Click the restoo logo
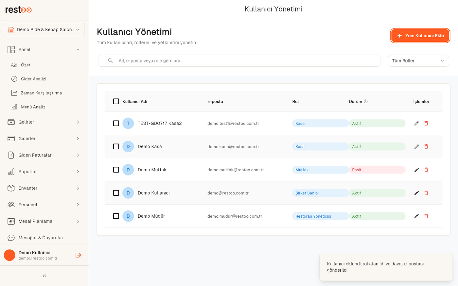The width and height of the screenshot is (458, 286). click(18, 9)
